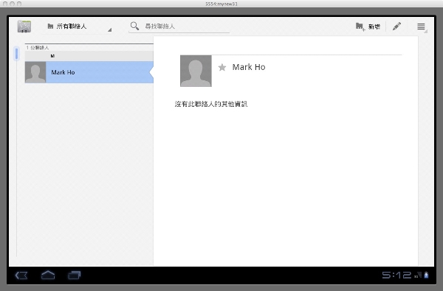Click the search magnifier icon
Screen dimensions: 443x291
(x=134, y=26)
